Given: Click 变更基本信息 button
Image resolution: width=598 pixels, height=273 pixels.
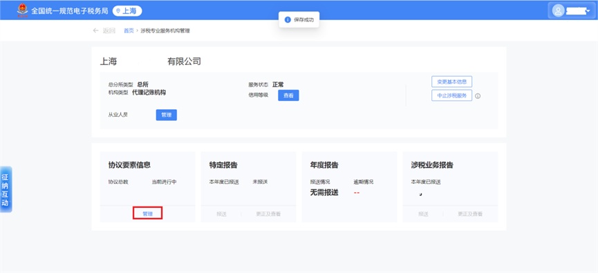Looking at the screenshot, I should [x=451, y=82].
